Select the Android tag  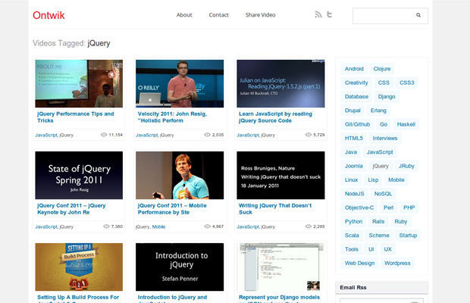coord(354,69)
